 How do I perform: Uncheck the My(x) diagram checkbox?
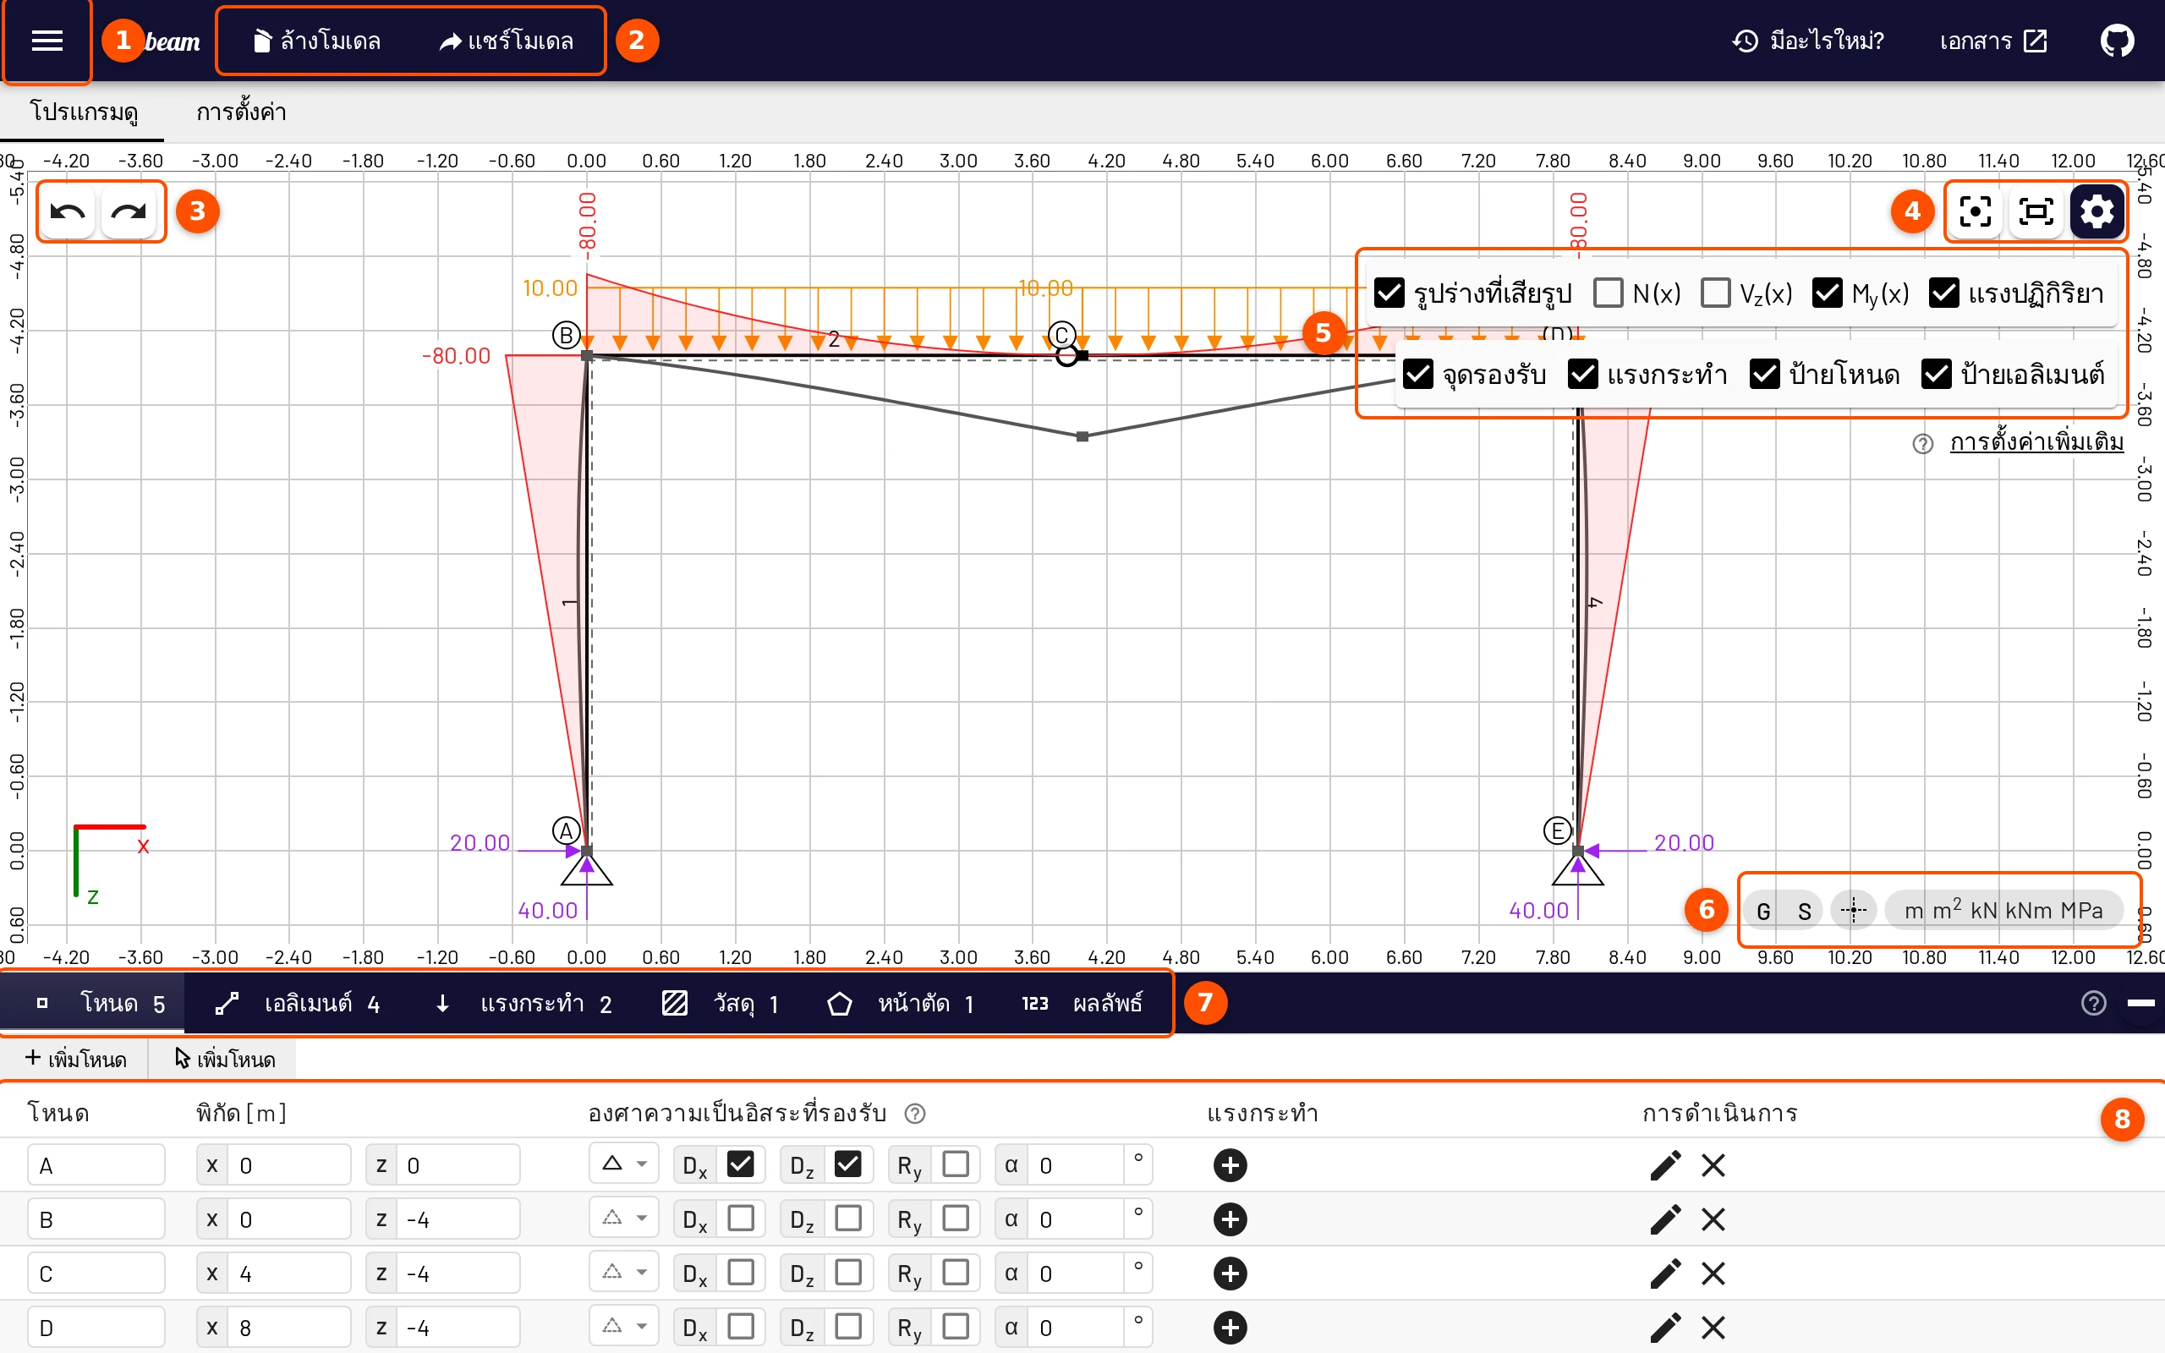click(x=1827, y=293)
